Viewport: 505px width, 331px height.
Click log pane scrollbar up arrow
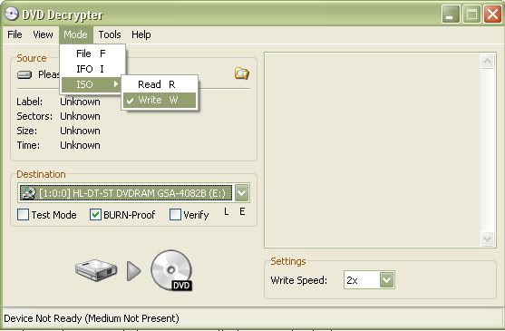(x=487, y=62)
